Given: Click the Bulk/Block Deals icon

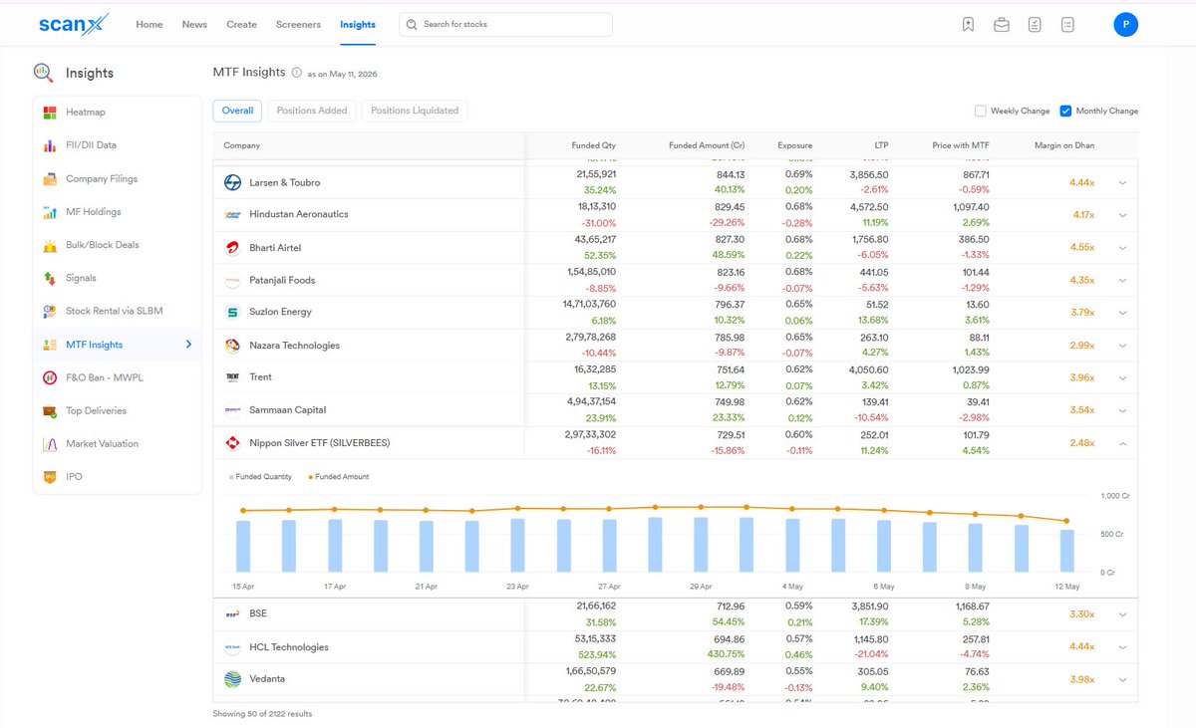Looking at the screenshot, I should click(50, 245).
